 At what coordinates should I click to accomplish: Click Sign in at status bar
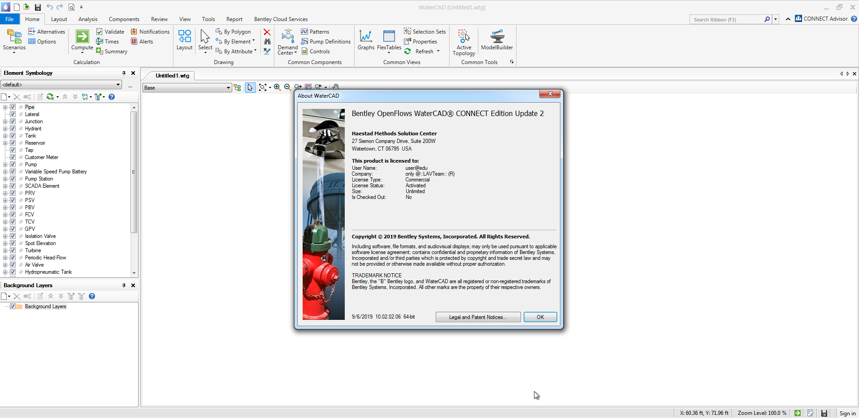[x=847, y=413]
